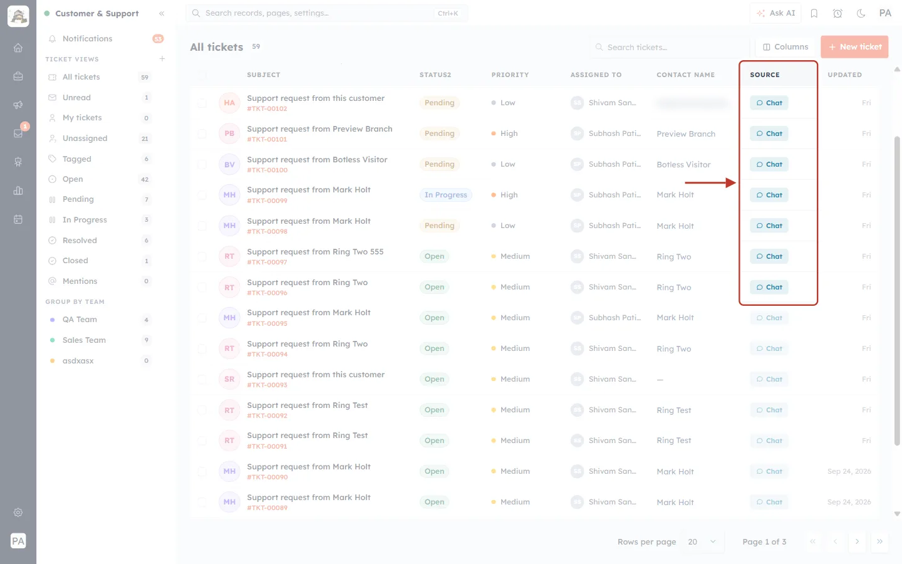Viewport: 902px width, 564px height.
Task: Open the megaphone campaigns icon
Action: pos(18,105)
